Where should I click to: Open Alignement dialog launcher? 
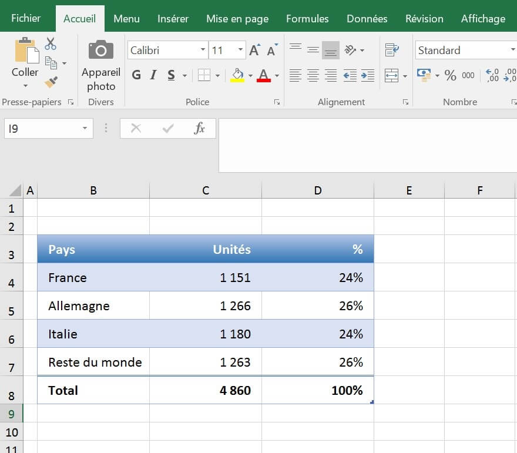pos(405,102)
